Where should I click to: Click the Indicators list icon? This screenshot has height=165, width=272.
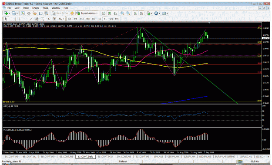(148, 13)
